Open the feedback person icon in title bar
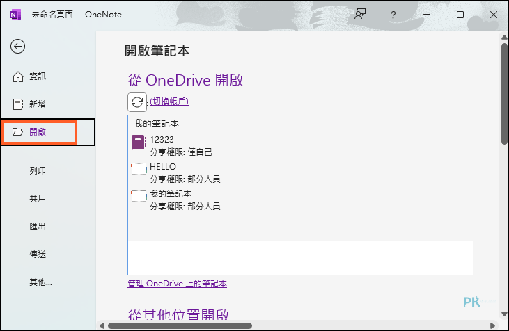The image size is (509, 331). [360, 15]
